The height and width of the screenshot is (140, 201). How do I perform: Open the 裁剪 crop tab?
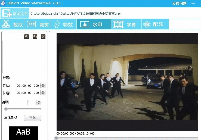[x=37, y=24]
